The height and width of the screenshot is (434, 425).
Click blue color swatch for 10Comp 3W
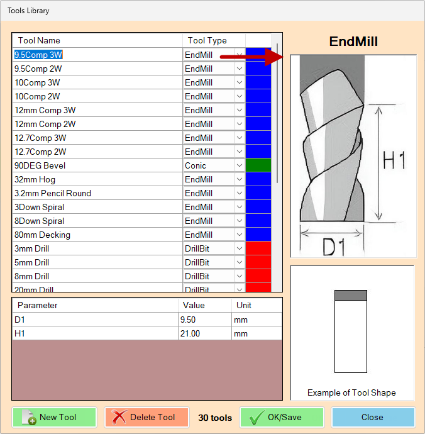[x=258, y=82]
